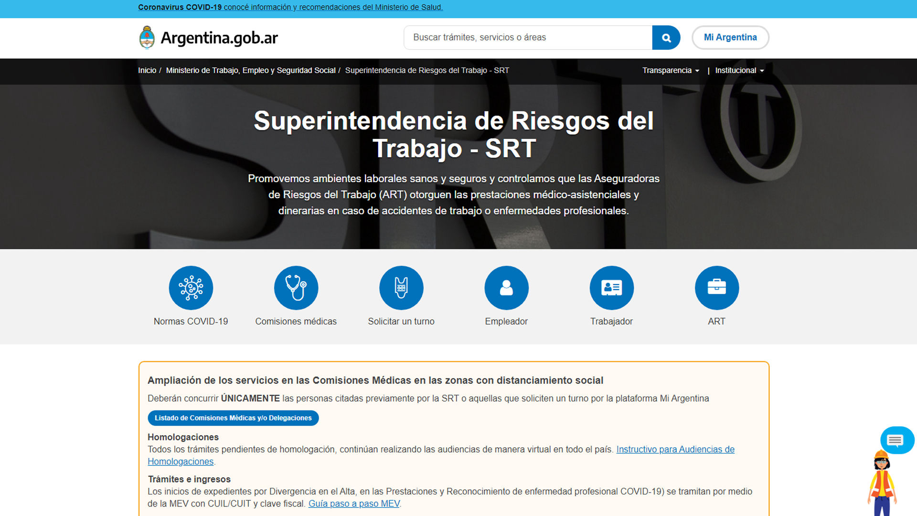The height and width of the screenshot is (516, 917).
Task: Click the Solicitar un turno icon
Action: [x=401, y=288]
